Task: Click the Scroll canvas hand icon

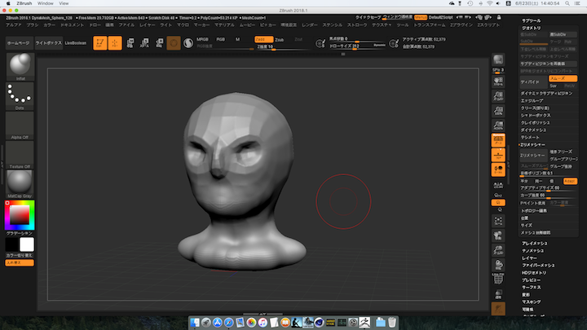Action: pyautogui.click(x=498, y=81)
